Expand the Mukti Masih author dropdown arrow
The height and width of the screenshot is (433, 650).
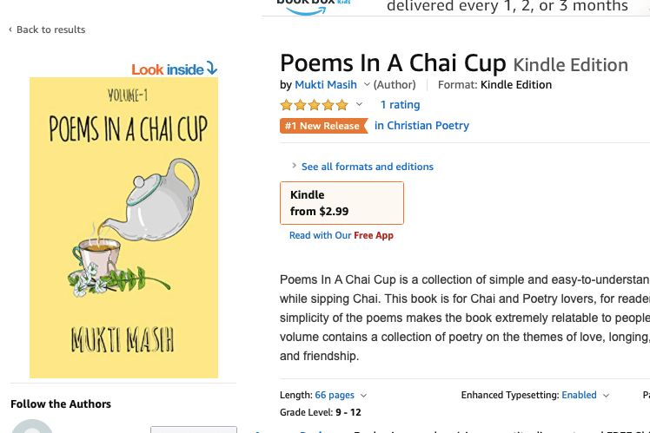(x=366, y=85)
